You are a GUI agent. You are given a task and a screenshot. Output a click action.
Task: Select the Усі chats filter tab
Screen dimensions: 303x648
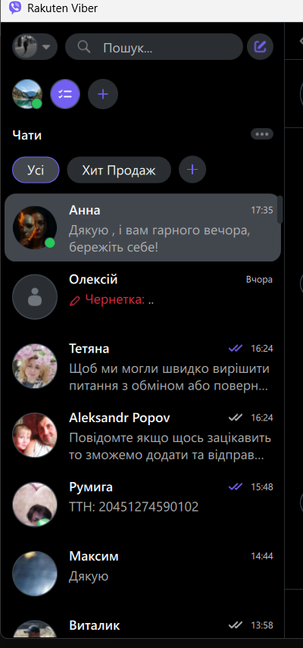coord(36,170)
